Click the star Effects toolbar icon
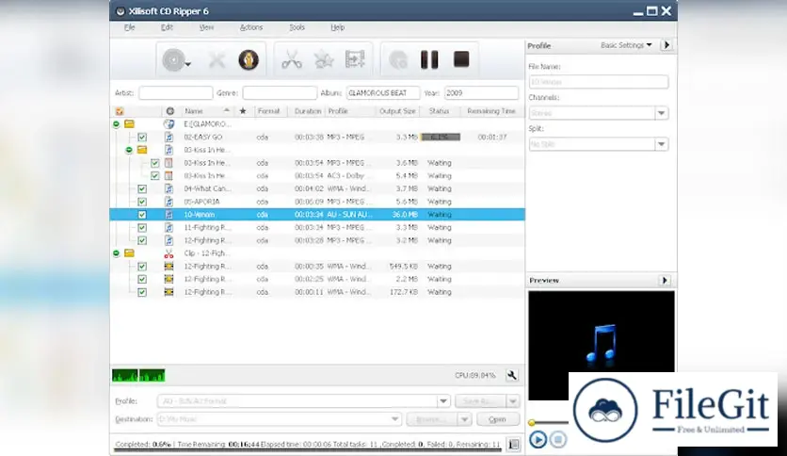 pos(324,59)
